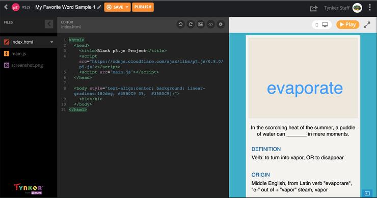377x198 pixels.
Task: Click the main.js script tag on line 5
Action: (x=119, y=72)
